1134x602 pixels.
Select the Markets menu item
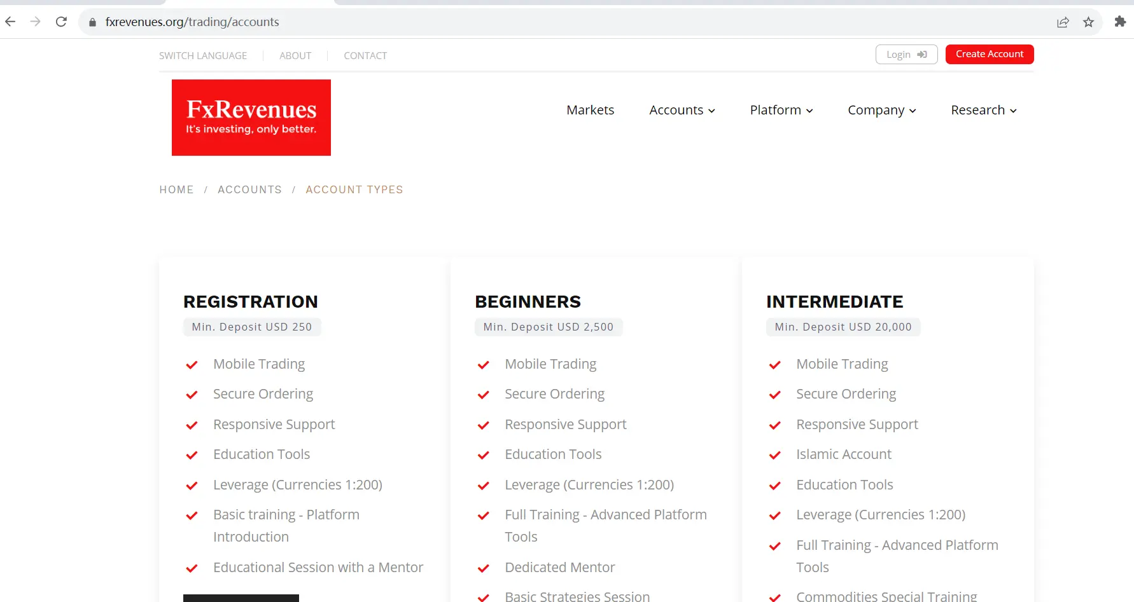[590, 110]
